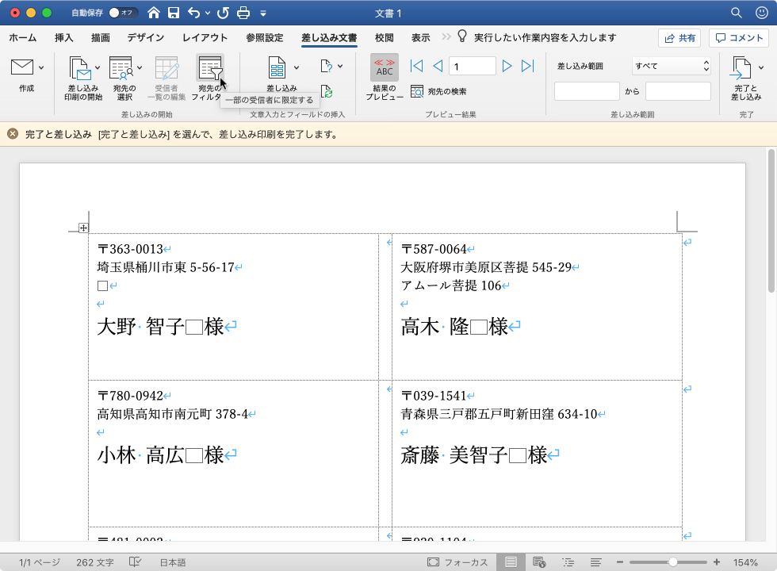The image size is (777, 571).
Task: Open the 参照設定 tab
Action: 265,38
